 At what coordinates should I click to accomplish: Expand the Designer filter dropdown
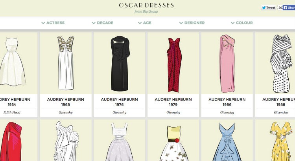point(192,23)
